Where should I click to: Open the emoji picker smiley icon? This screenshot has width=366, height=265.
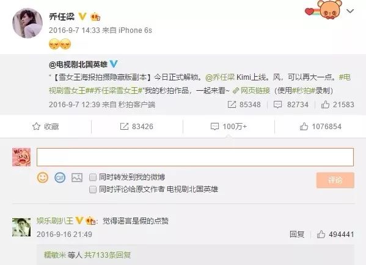[43, 177]
